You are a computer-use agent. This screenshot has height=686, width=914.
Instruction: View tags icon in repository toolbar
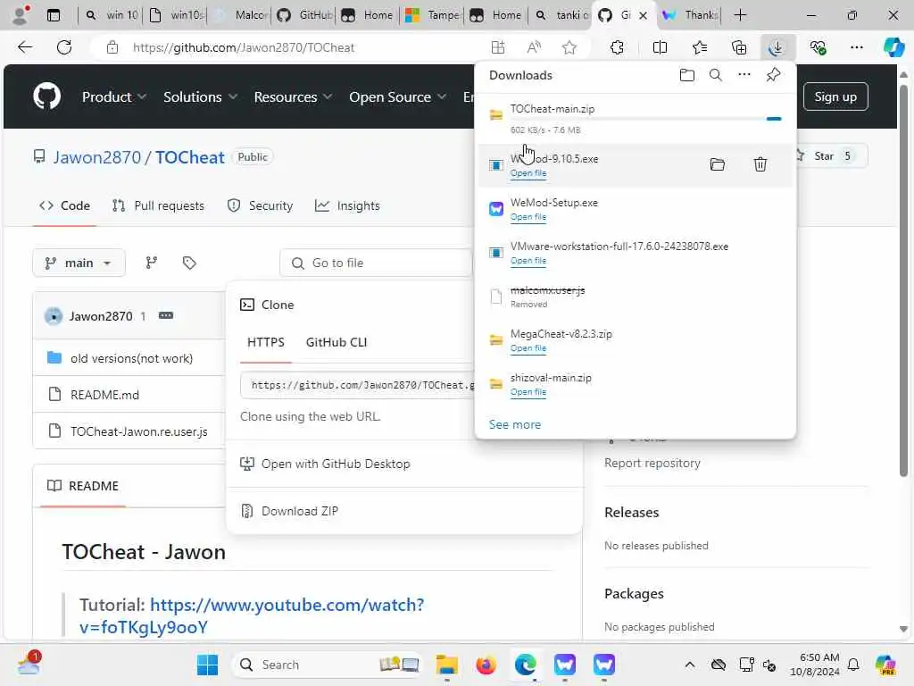click(189, 264)
